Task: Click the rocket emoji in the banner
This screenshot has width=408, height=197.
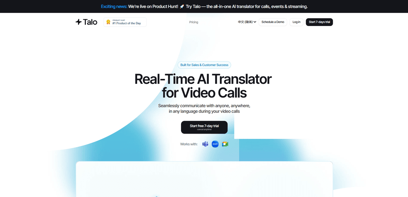Action: pyautogui.click(x=182, y=6)
